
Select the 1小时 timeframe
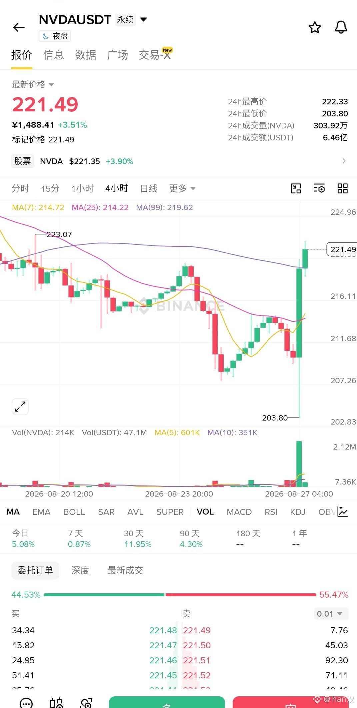pos(83,188)
